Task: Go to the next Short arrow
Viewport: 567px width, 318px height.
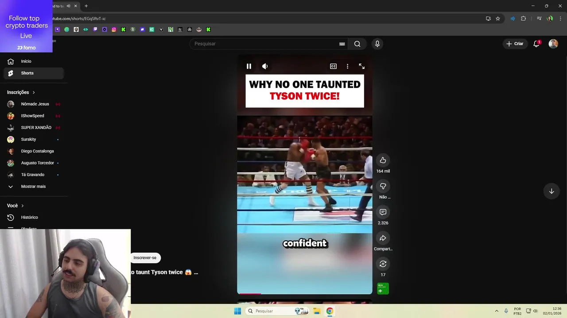Action: tap(551, 191)
